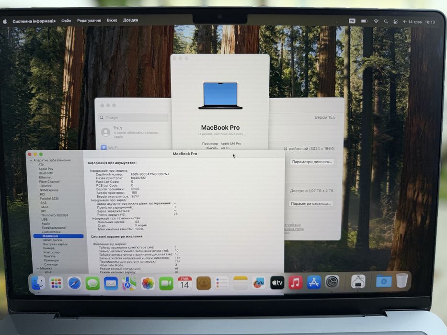Select USB in the hardware list
The width and height of the screenshot is (447, 335).
pyautogui.click(x=45, y=219)
